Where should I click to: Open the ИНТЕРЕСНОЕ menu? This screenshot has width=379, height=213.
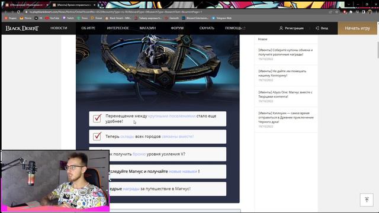118,28
